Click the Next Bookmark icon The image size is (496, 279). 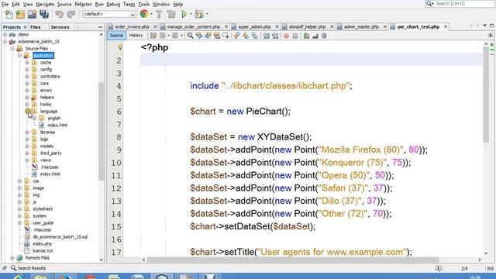point(246,36)
